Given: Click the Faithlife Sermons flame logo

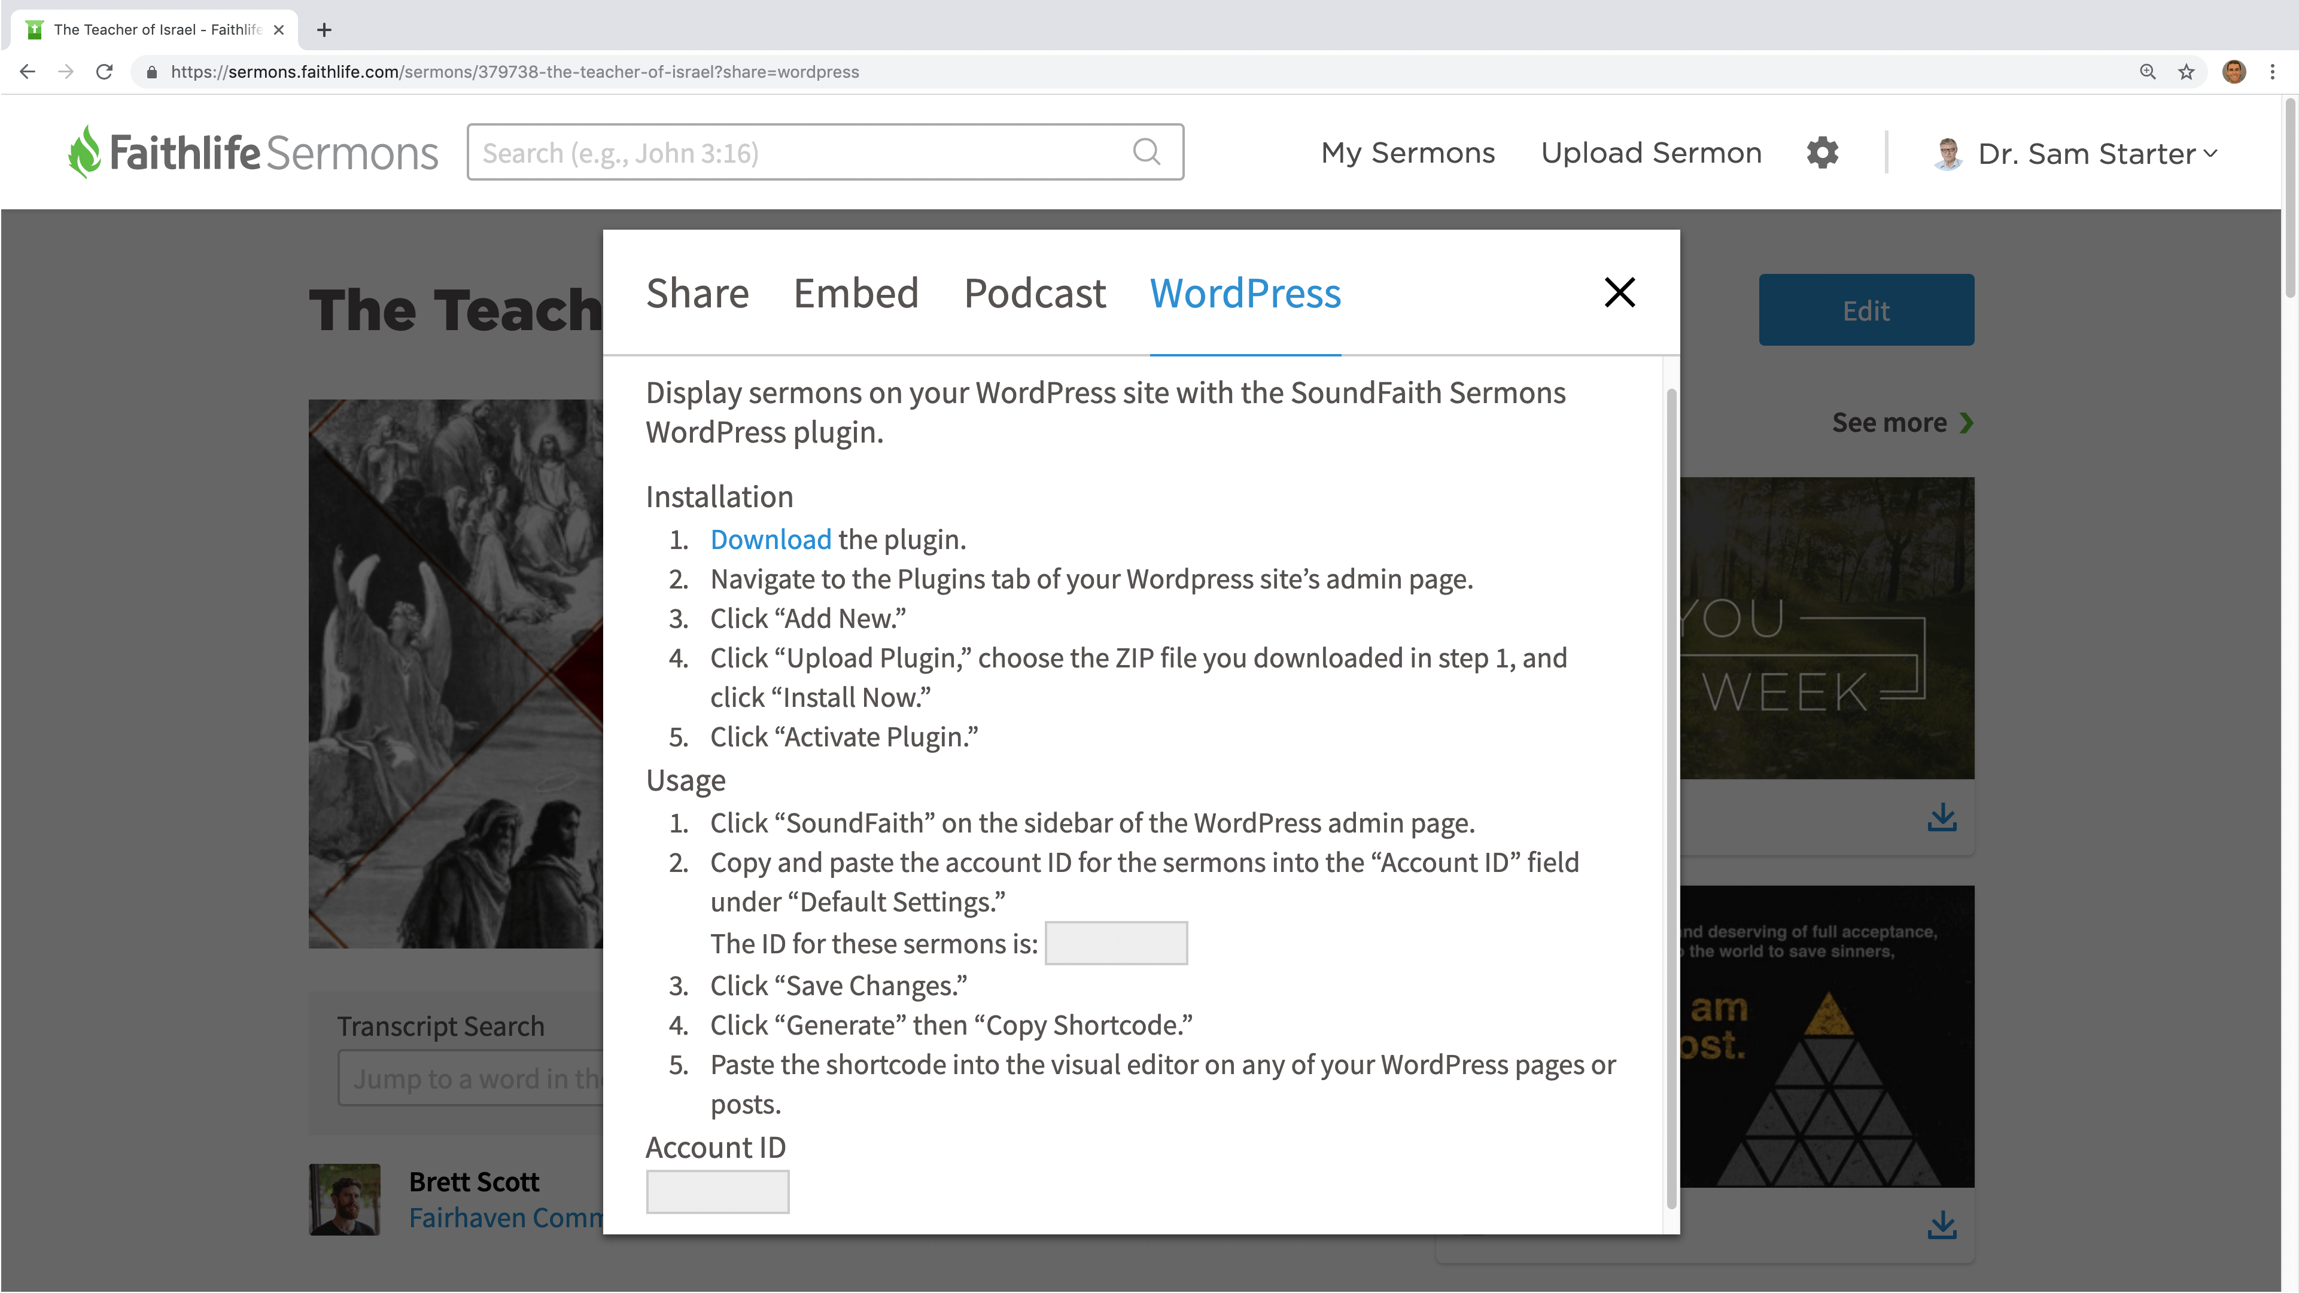Looking at the screenshot, I should coord(85,151).
